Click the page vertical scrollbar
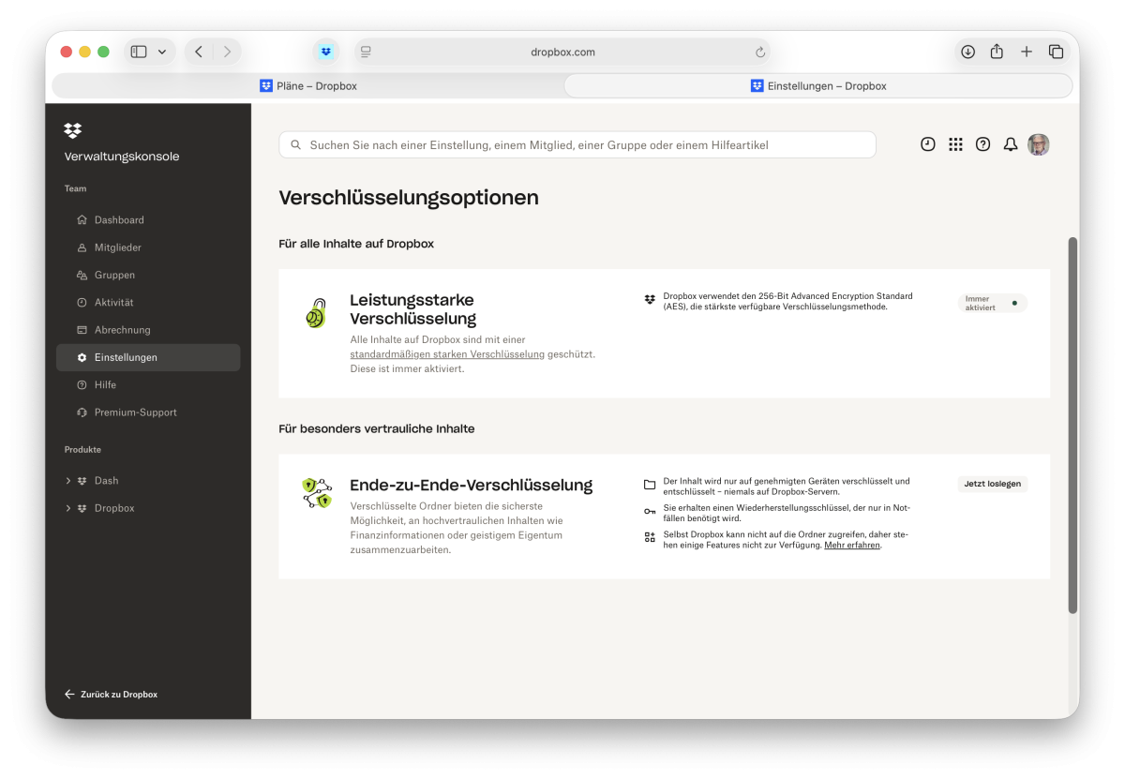 tap(1072, 425)
